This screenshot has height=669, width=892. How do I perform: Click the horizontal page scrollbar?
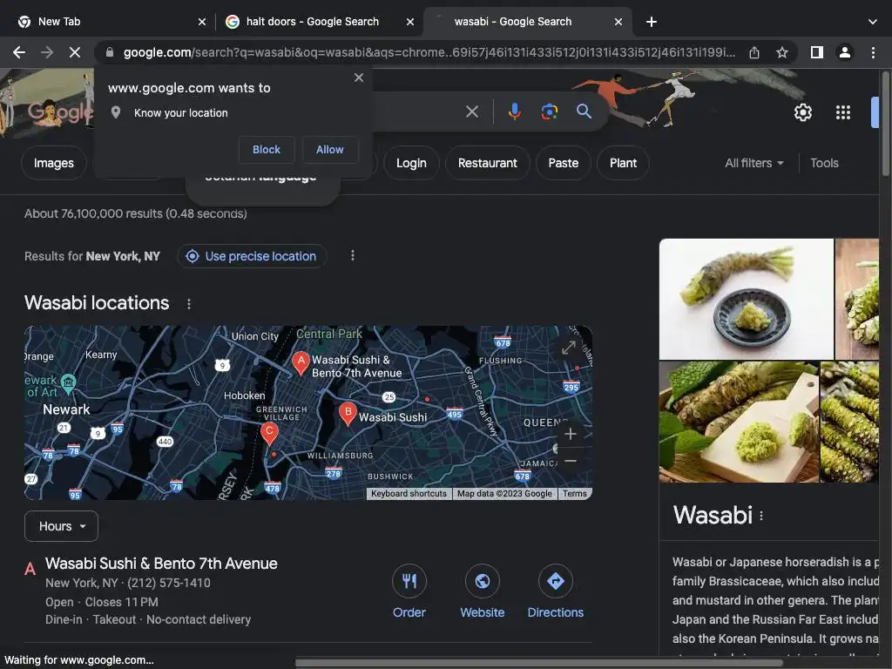538,663
